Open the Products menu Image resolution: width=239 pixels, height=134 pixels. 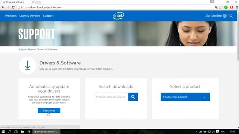click(11, 16)
